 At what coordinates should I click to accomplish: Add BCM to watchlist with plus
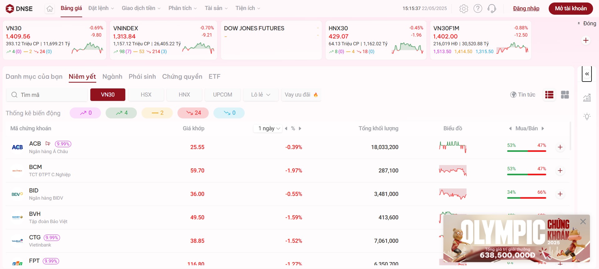pos(560,171)
